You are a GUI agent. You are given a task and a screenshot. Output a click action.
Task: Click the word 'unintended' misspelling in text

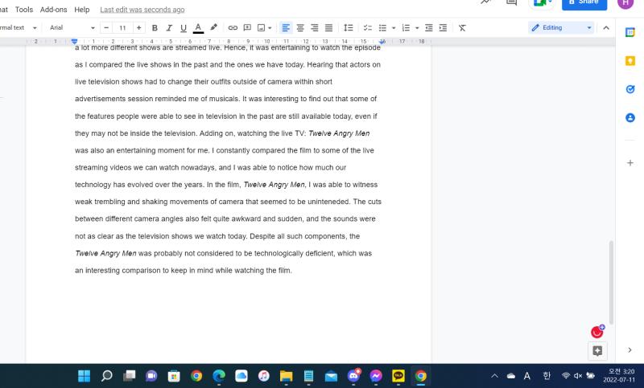328,202
